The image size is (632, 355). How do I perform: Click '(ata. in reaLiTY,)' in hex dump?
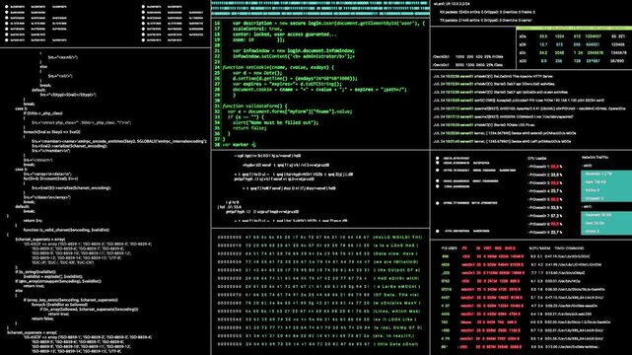[393, 335]
